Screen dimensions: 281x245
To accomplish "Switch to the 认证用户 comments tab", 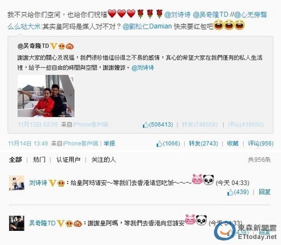I will [x=68, y=160].
